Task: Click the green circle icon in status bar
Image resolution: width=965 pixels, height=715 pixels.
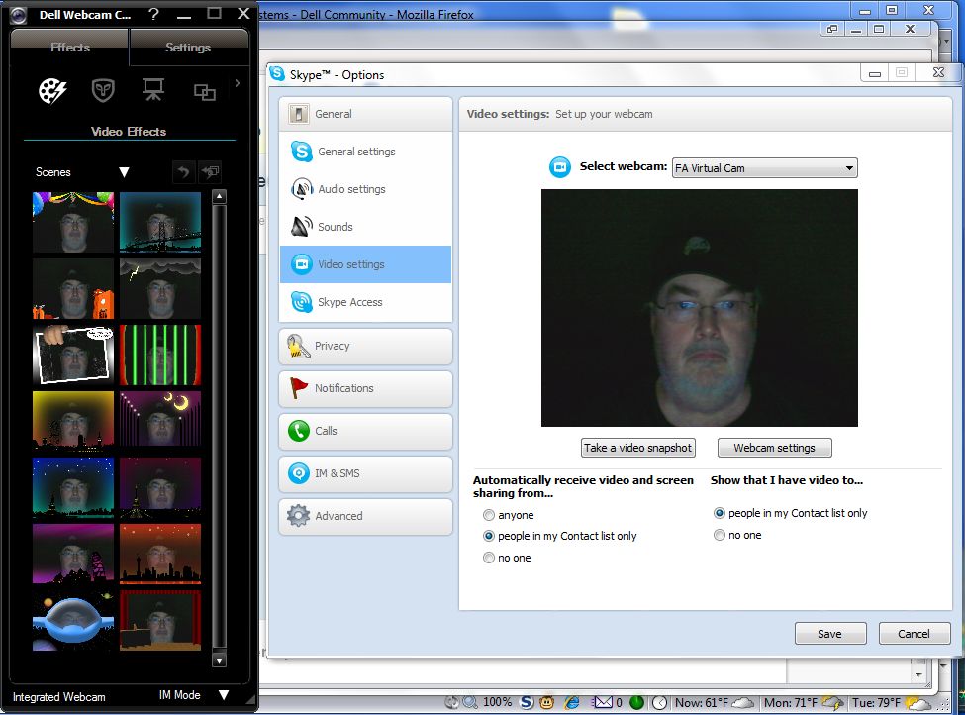Action: coord(637,702)
